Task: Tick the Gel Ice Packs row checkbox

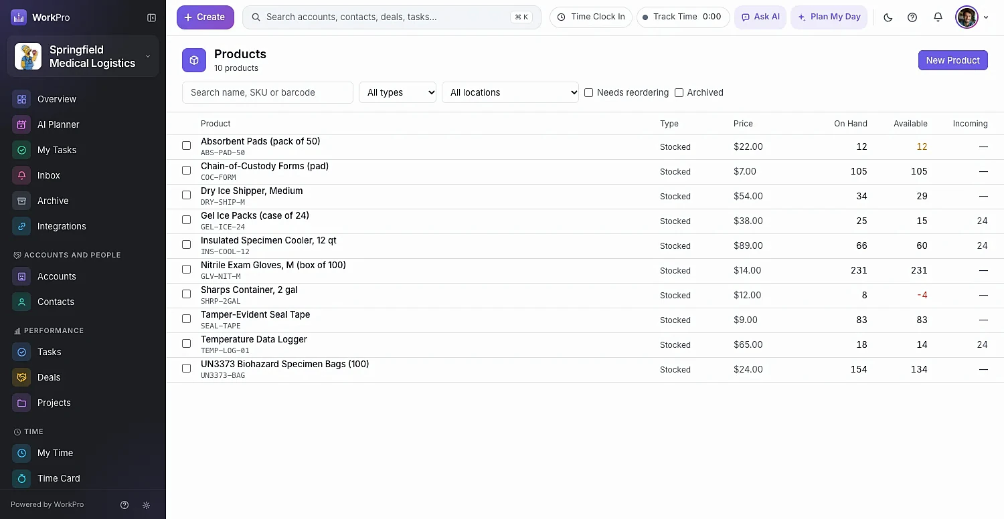Action: tap(187, 220)
